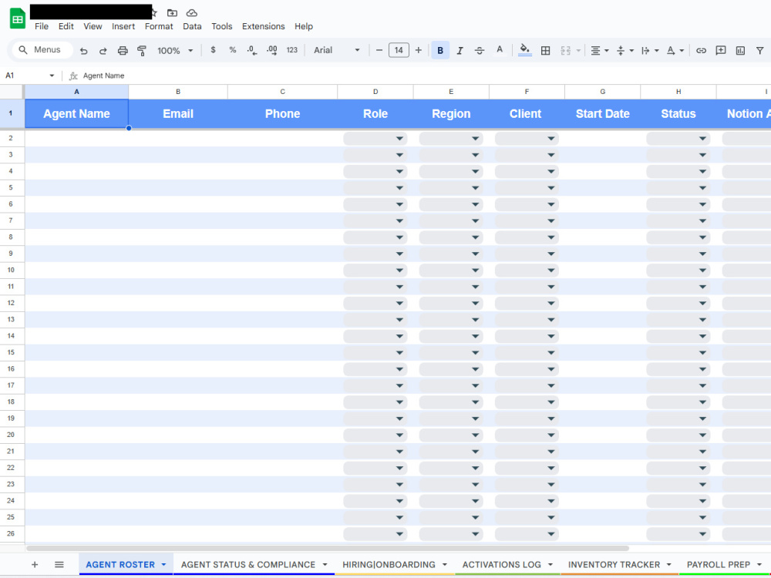Open AGENT ROSTER tab options arrow
771x578 pixels.
(x=163, y=565)
